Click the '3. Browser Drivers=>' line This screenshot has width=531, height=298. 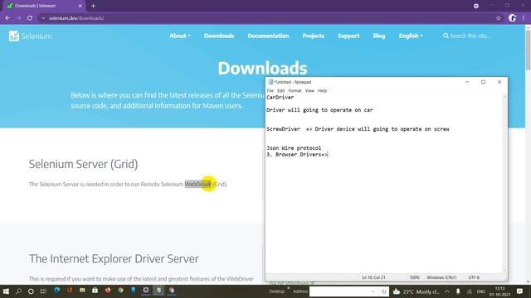(297, 155)
